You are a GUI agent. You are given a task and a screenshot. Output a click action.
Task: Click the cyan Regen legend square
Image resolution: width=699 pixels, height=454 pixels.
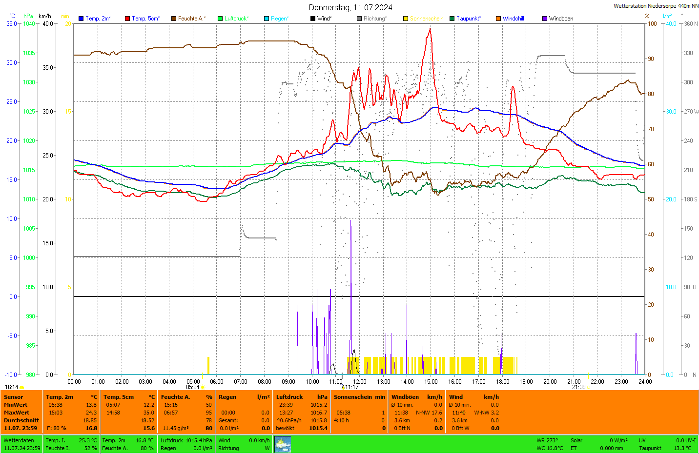(267, 19)
